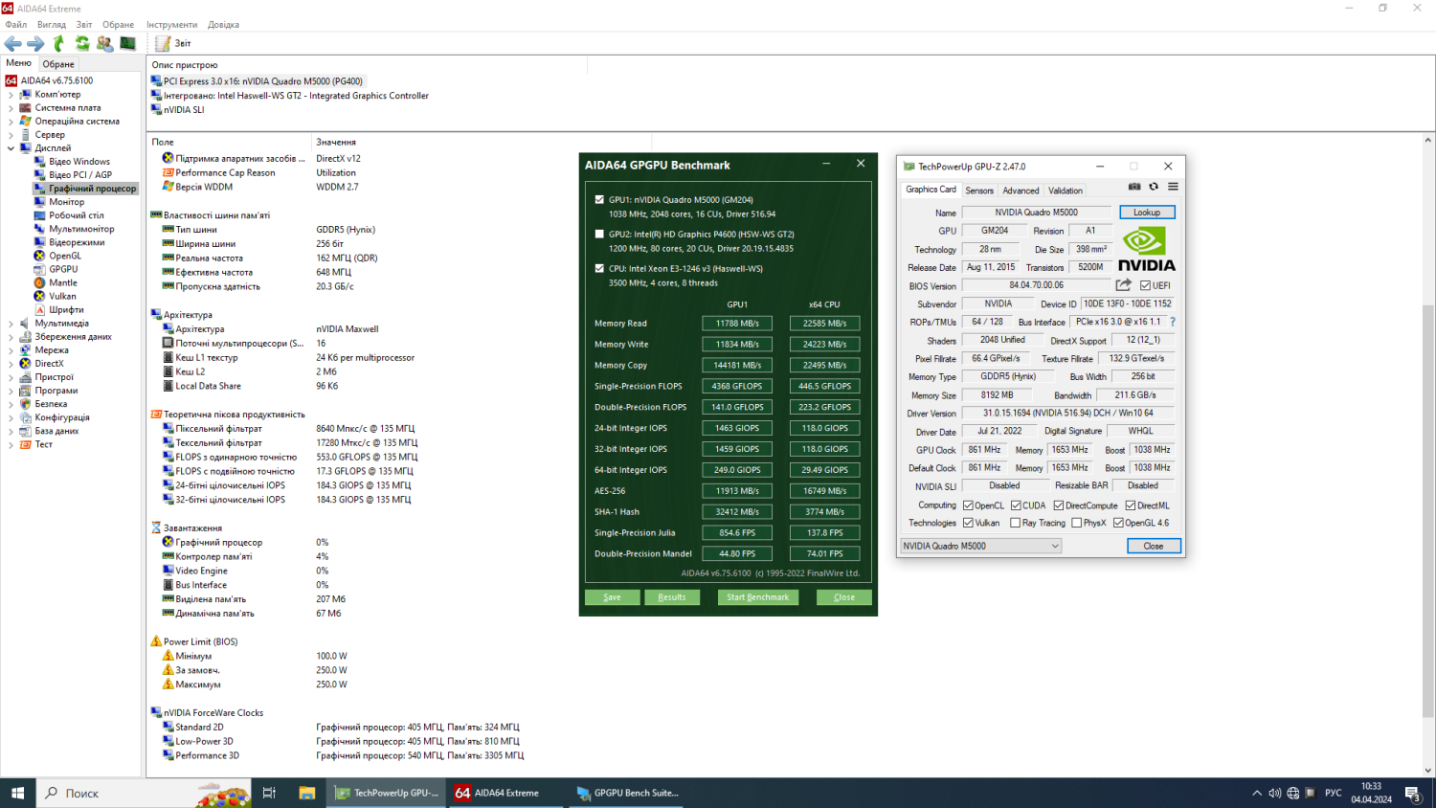Enable GPU2 Intel HD Graphics P4600 checkbox
The image size is (1436, 808).
pyautogui.click(x=599, y=235)
